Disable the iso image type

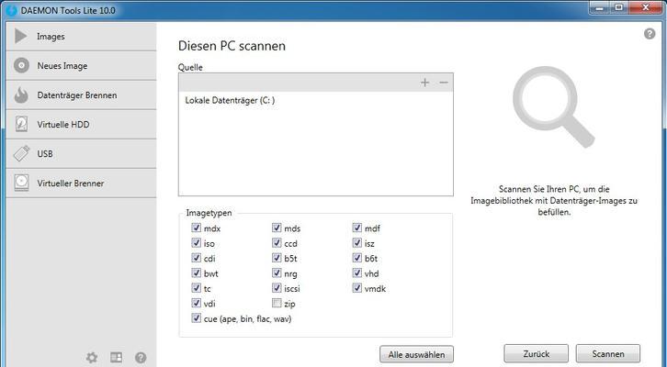tap(196, 243)
